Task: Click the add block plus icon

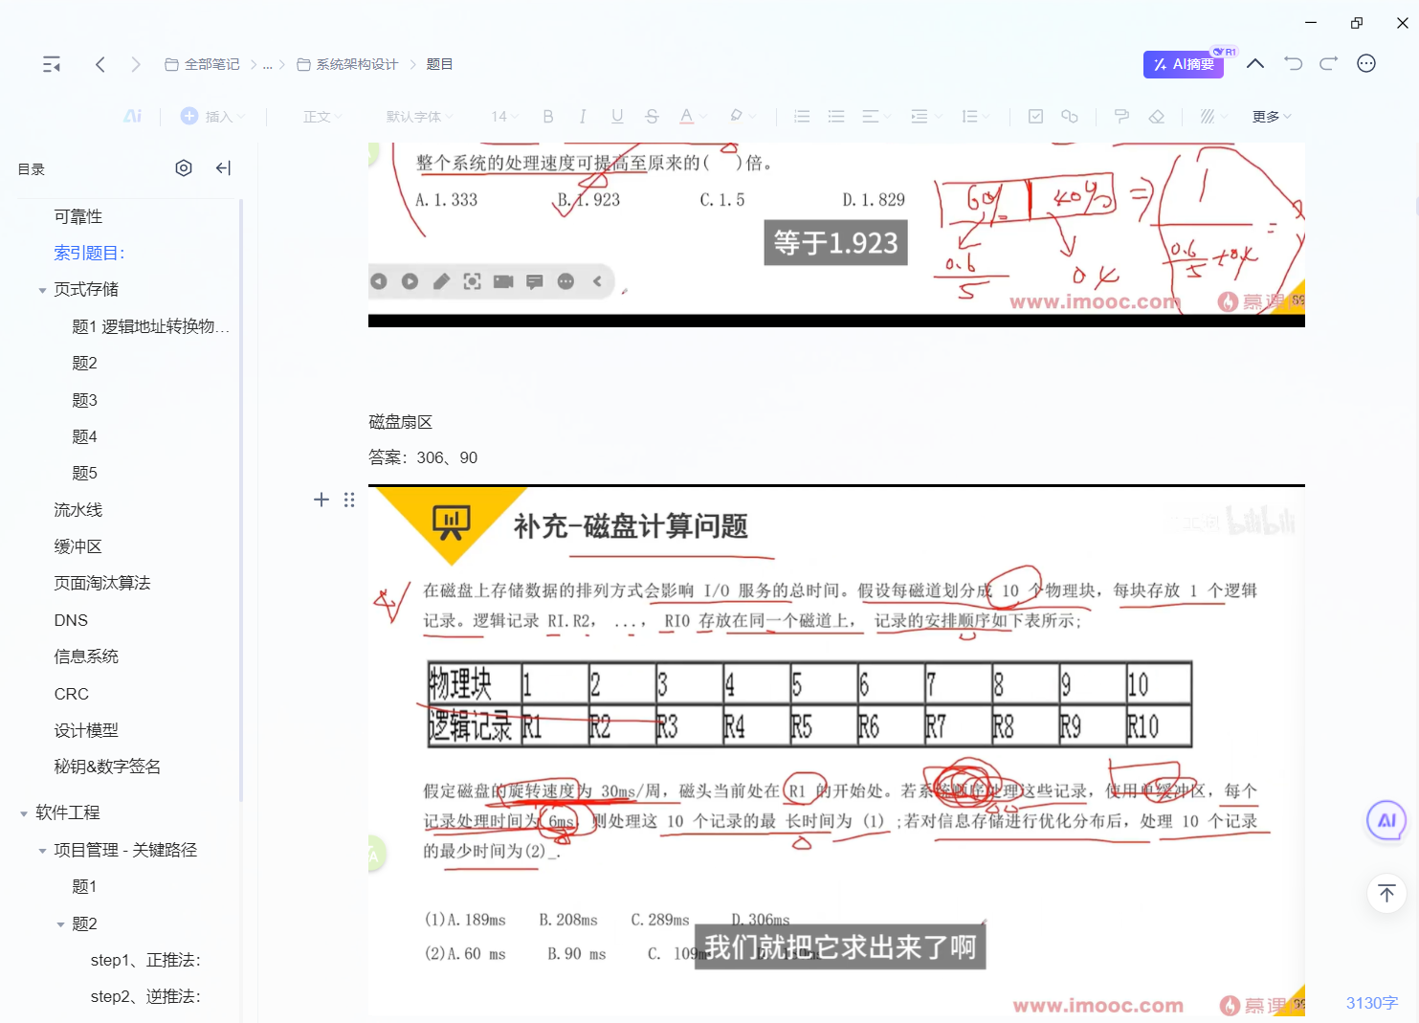Action: 321,500
